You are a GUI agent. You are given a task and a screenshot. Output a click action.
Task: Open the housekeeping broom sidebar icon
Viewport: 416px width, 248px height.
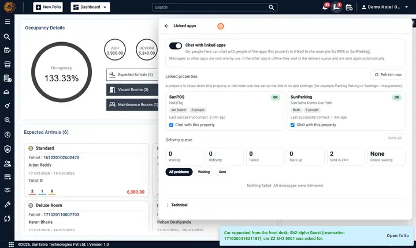(x=8, y=106)
